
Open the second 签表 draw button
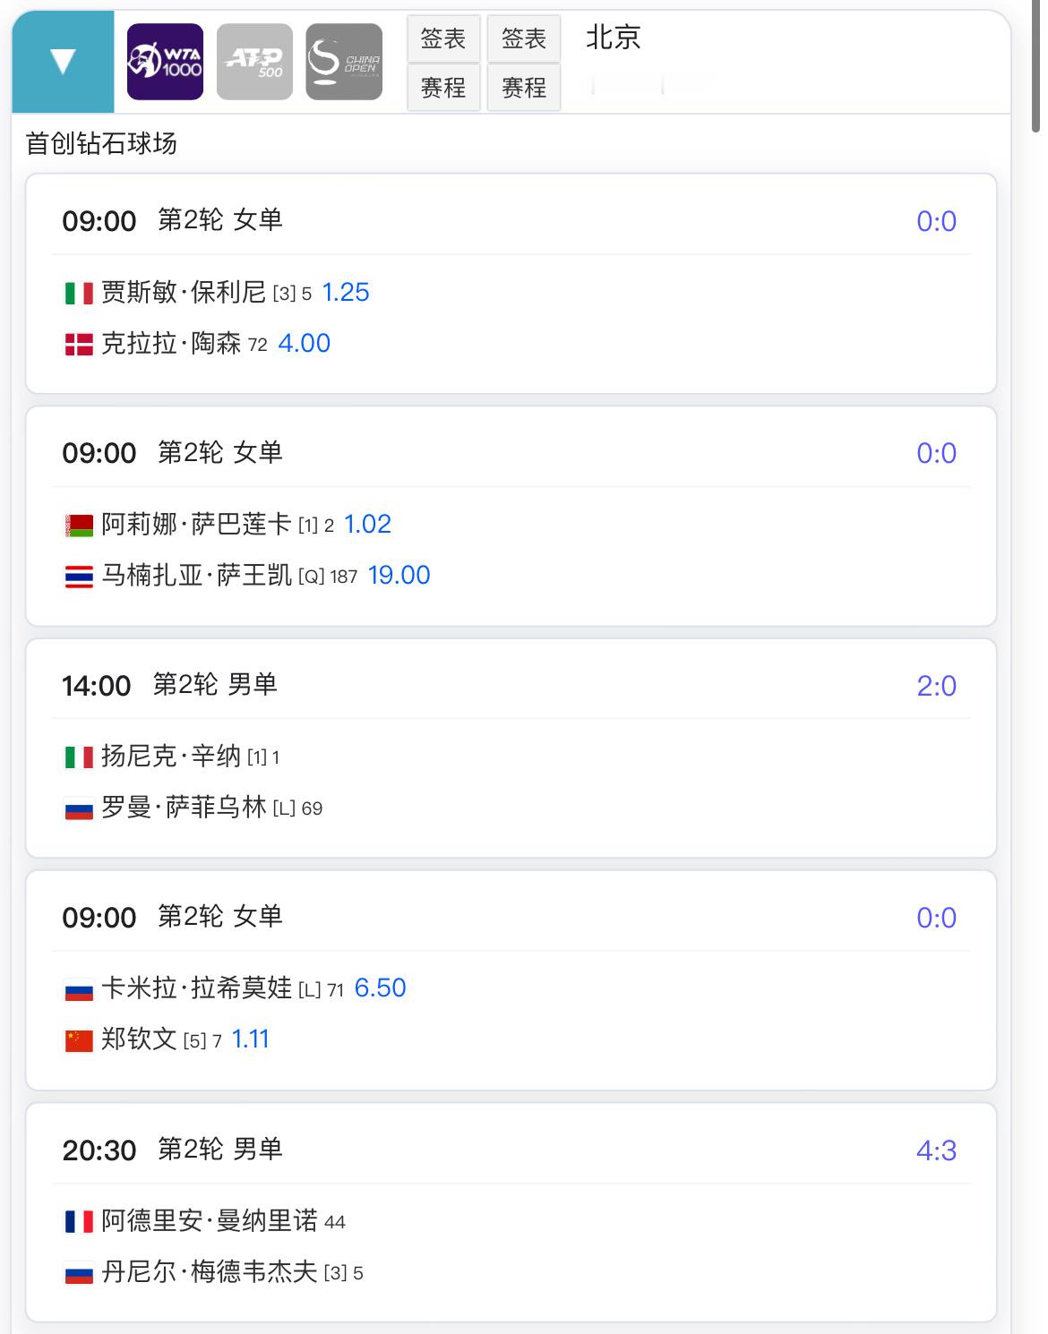click(x=524, y=38)
